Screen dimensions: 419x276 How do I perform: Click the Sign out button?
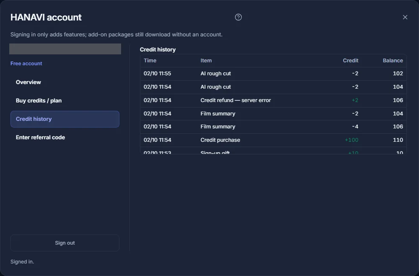pos(65,243)
